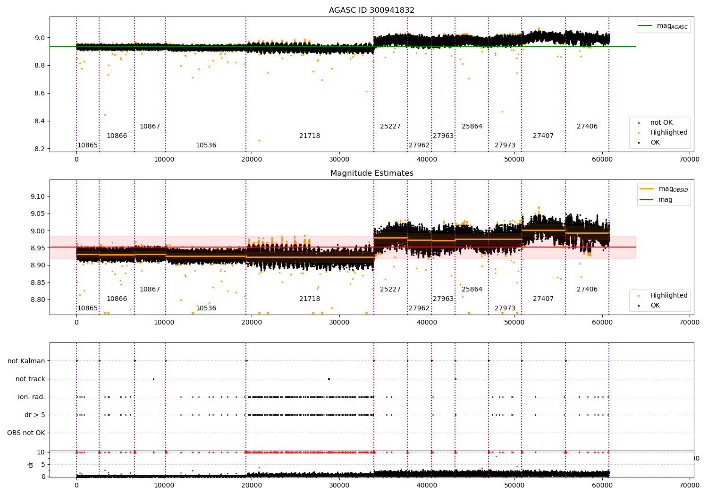Image resolution: width=708 pixels, height=496 pixels.
Task: Click obsid label 10536 in the AGASC plot
Action: click(x=206, y=145)
